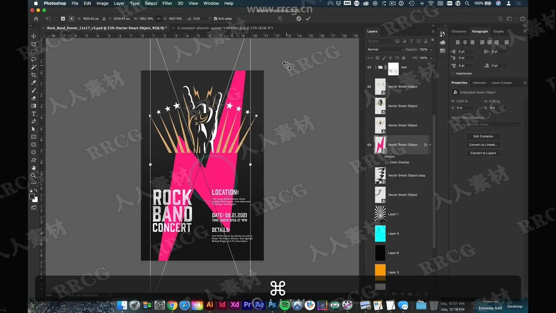The width and height of the screenshot is (556, 313).
Task: Switch to isolated-electric-guitar document tab
Action: pyautogui.click(x=225, y=28)
